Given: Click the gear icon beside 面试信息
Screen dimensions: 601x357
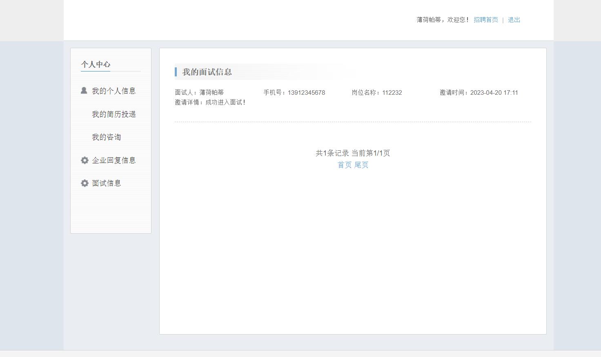Looking at the screenshot, I should pos(85,183).
